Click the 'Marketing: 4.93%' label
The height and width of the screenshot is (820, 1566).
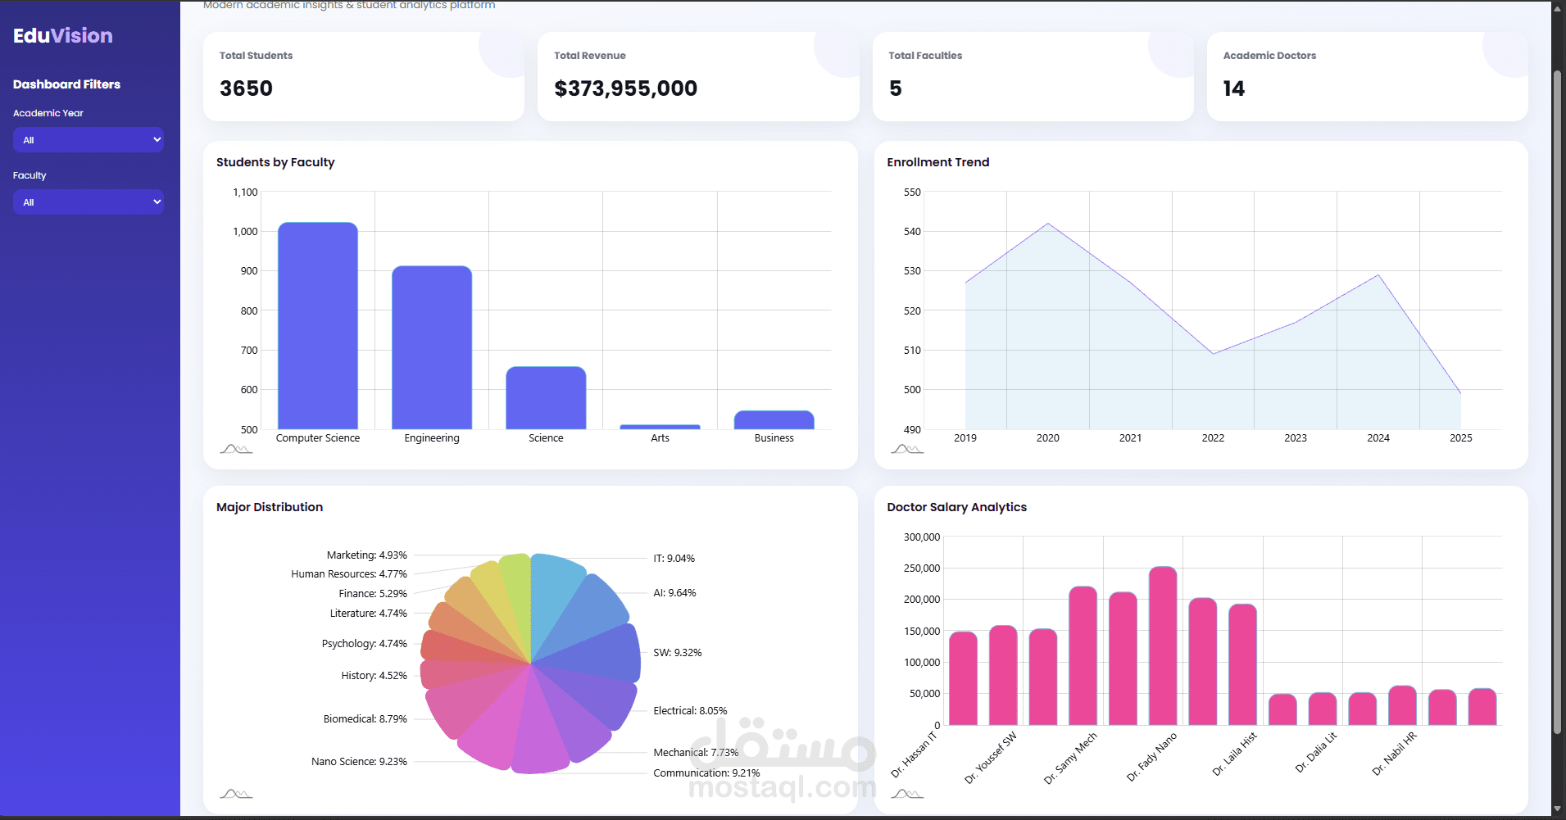(366, 555)
